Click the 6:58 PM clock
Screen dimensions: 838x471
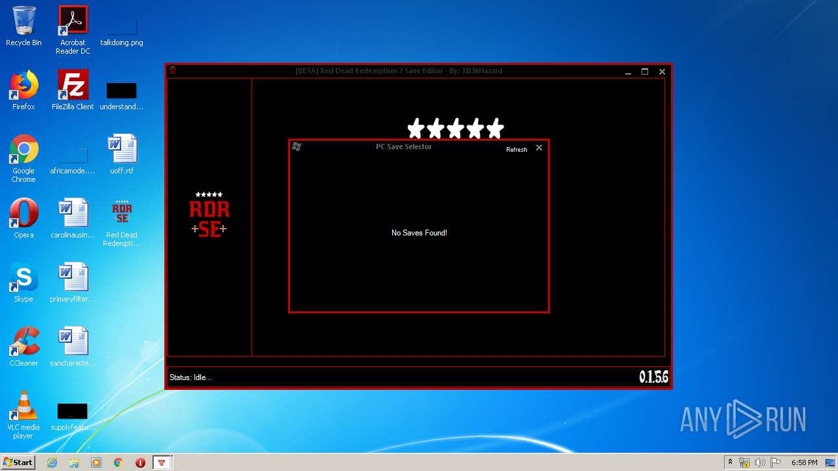click(804, 462)
